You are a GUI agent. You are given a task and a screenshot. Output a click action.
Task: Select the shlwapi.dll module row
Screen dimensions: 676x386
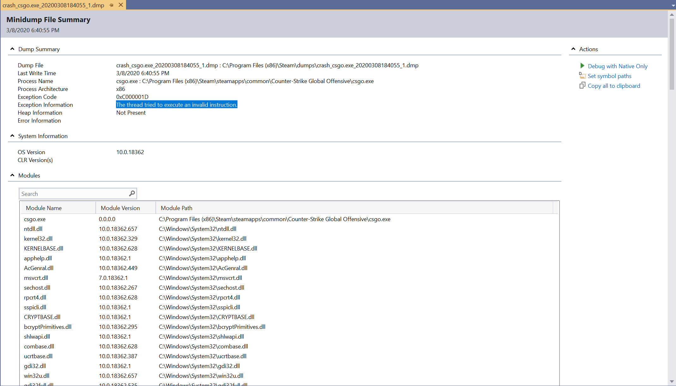[289, 336]
